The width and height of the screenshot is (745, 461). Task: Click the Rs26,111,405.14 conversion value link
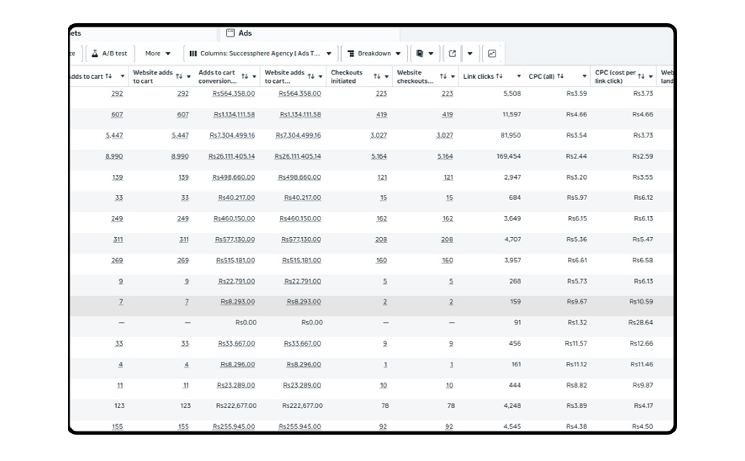point(231,156)
